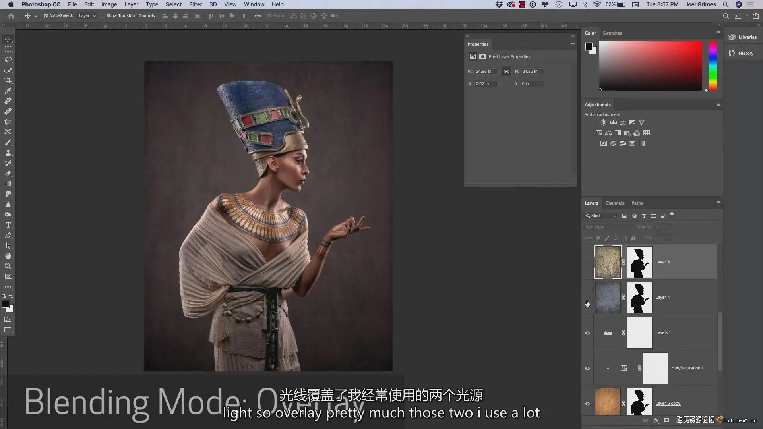Select the Type tool
This screenshot has height=429, width=763.
pyautogui.click(x=8, y=225)
